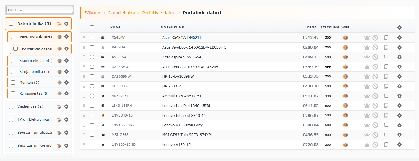The image size is (419, 161).
Task: Tick the Komponentes category checkbox
Action: [13, 93]
